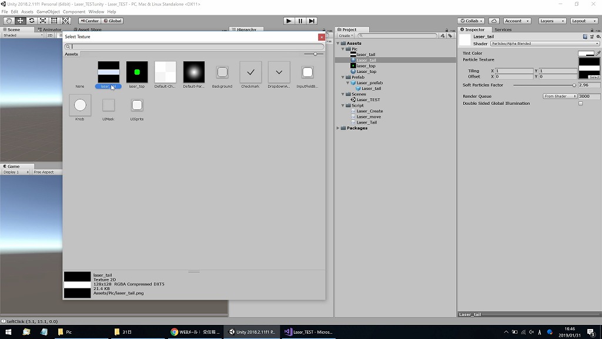Select the Checkmark texture icon
This screenshot has width=602, height=339.
[x=250, y=72]
